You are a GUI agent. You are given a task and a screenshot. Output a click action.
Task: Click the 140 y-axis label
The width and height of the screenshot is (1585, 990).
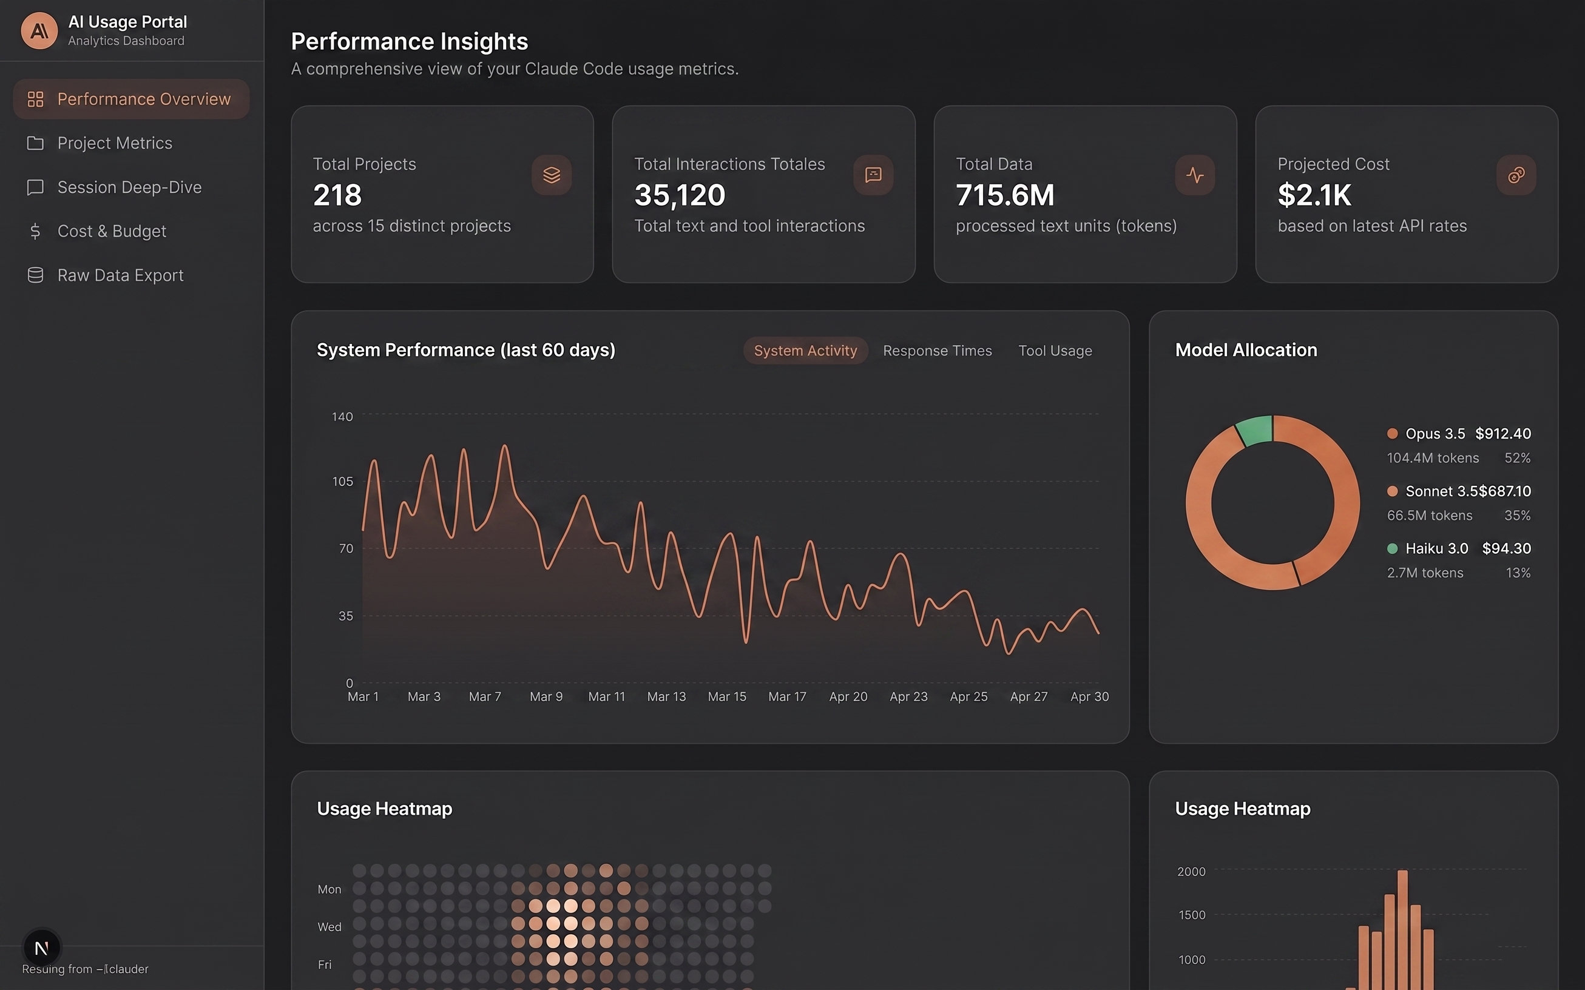tap(342, 416)
